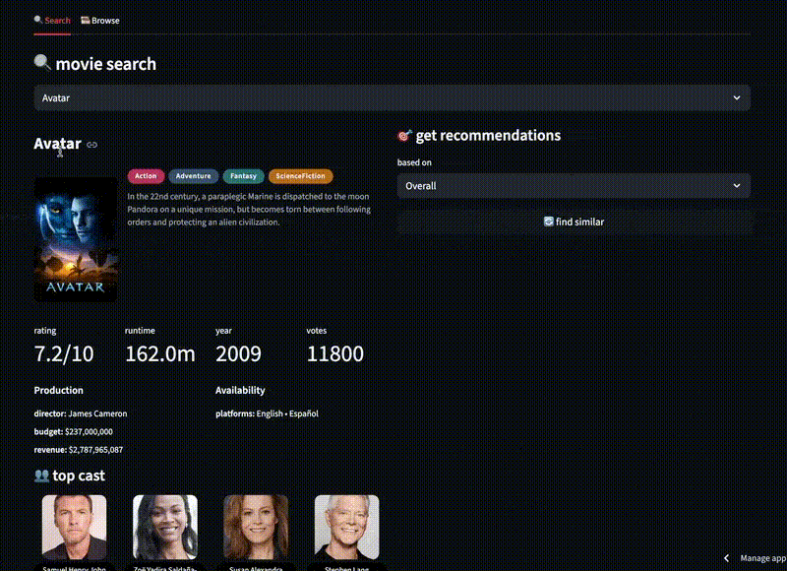Screen dimensions: 787x571
Task: Open the 'based on' Overall dropdown
Action: click(574, 186)
